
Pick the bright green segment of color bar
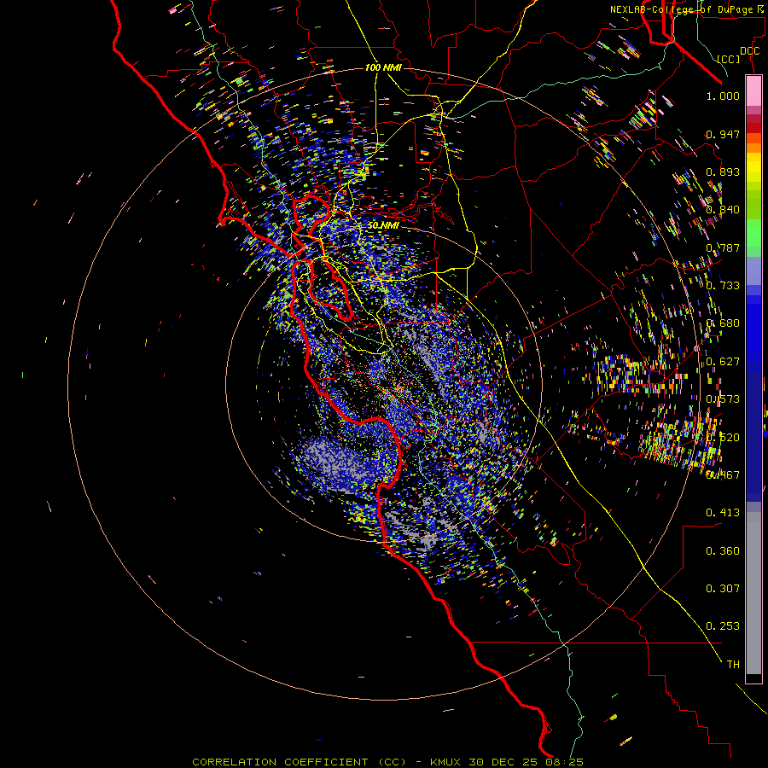coord(753,233)
